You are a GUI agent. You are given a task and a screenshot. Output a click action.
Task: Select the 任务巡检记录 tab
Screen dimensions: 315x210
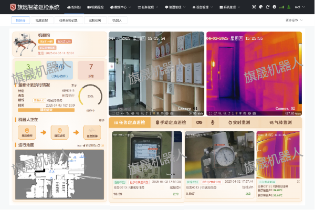68,20
